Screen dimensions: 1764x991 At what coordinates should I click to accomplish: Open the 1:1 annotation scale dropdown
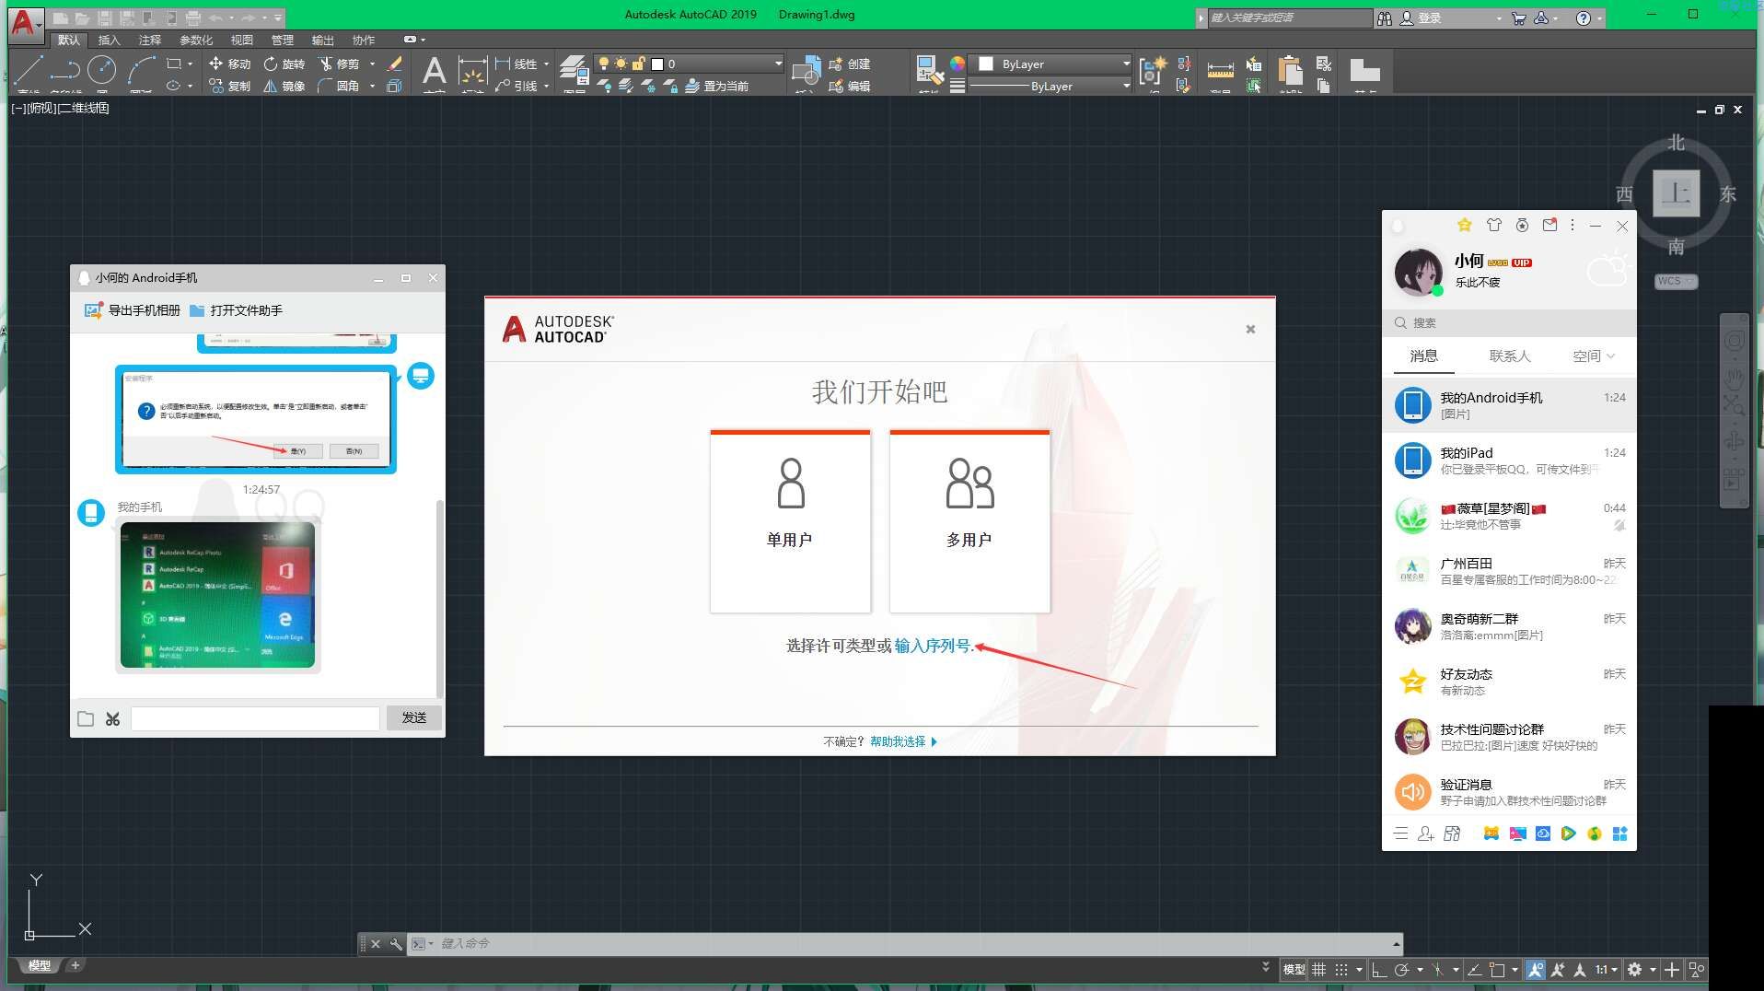click(1607, 969)
